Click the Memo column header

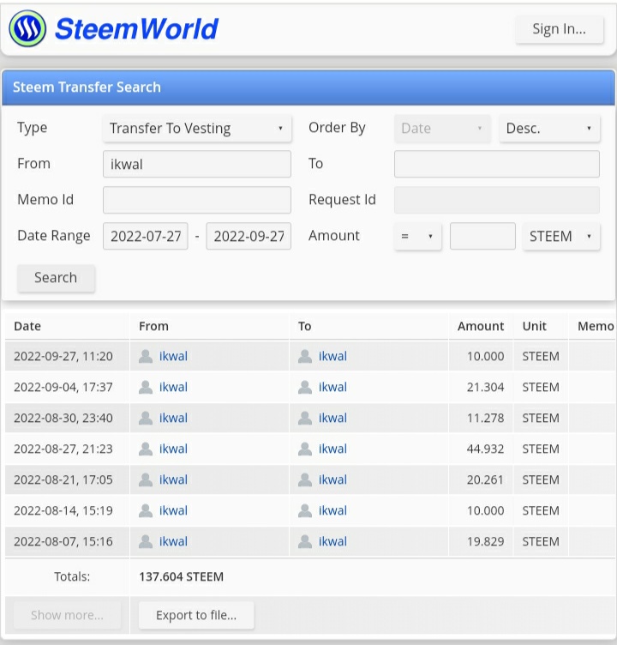coord(596,326)
